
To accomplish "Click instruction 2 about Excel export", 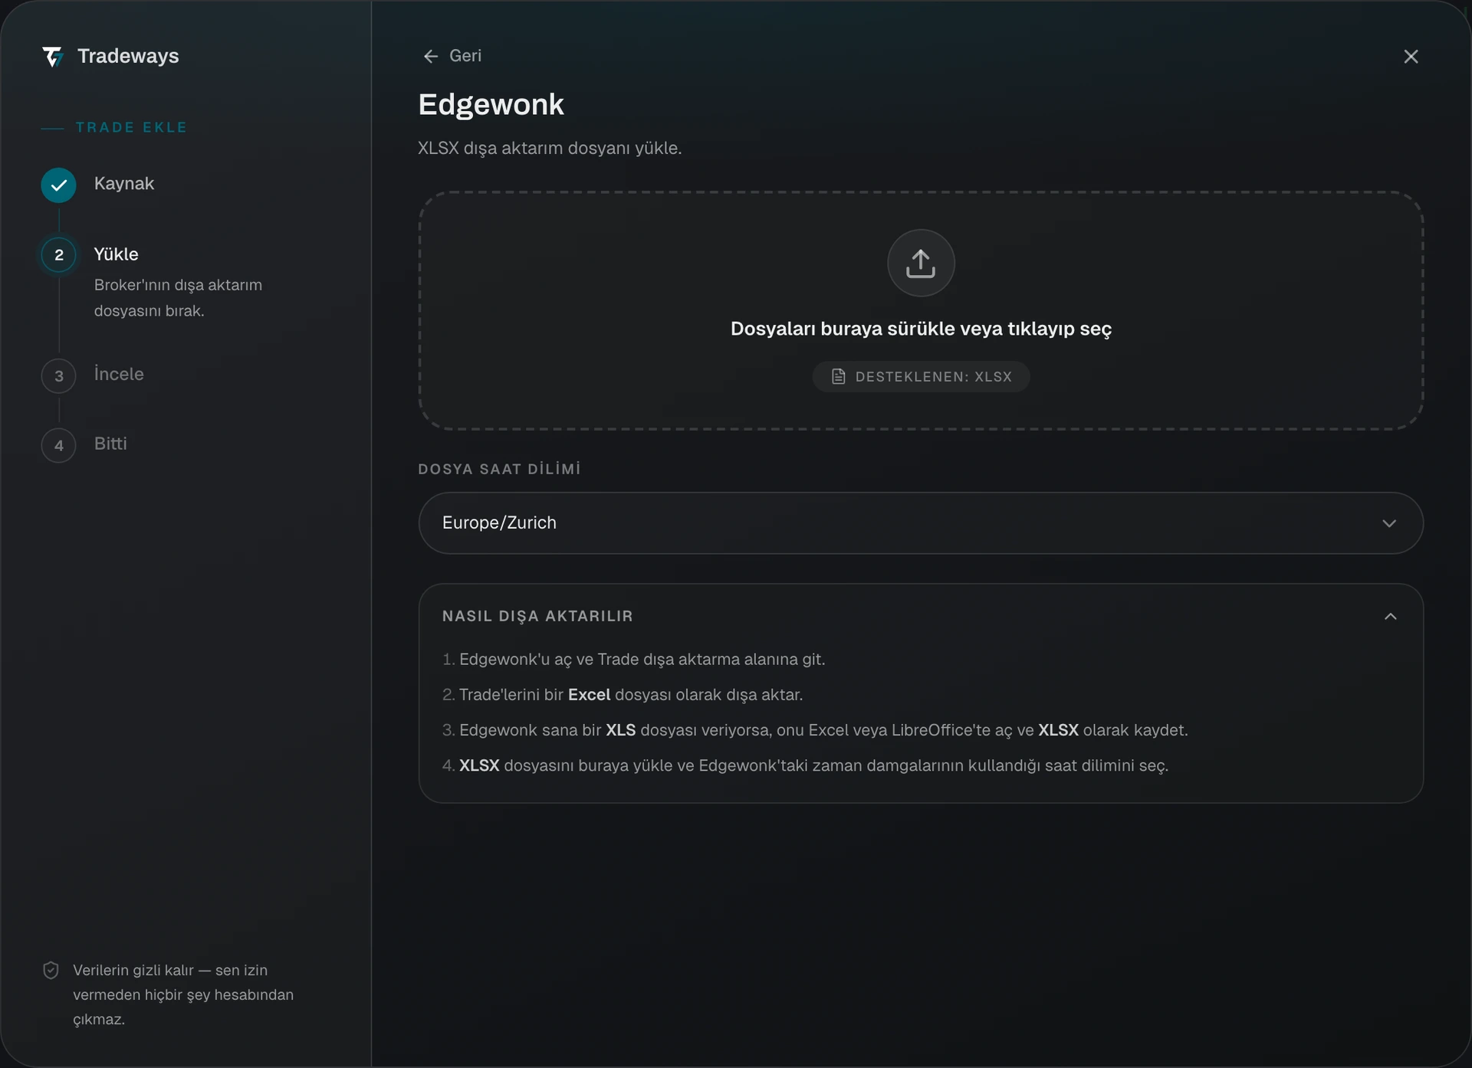I will tap(623, 695).
